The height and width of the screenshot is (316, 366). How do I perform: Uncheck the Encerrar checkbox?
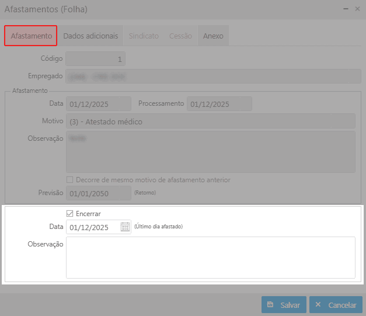(69, 213)
